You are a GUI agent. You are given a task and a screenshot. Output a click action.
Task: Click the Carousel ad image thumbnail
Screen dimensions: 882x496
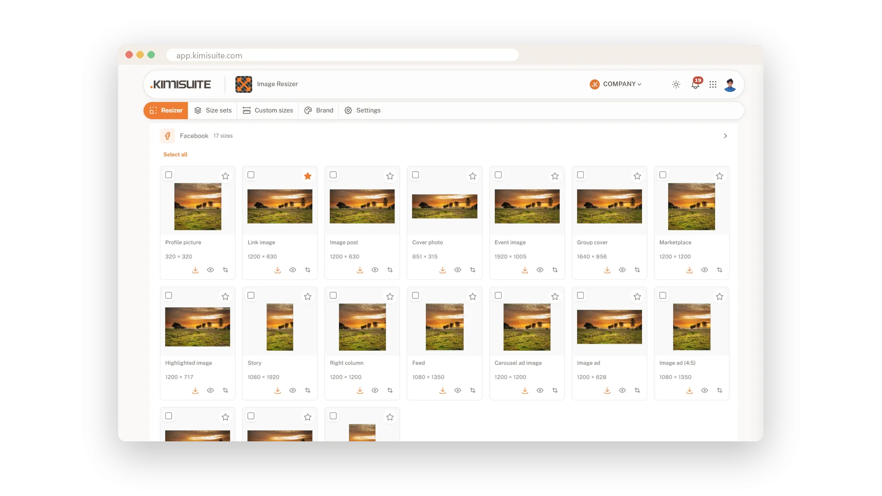tap(527, 327)
